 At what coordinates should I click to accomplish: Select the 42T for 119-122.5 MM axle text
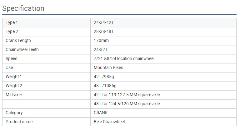[x=127, y=95]
